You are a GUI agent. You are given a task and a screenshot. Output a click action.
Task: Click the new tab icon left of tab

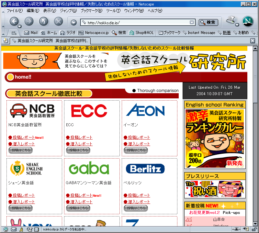point(5,40)
